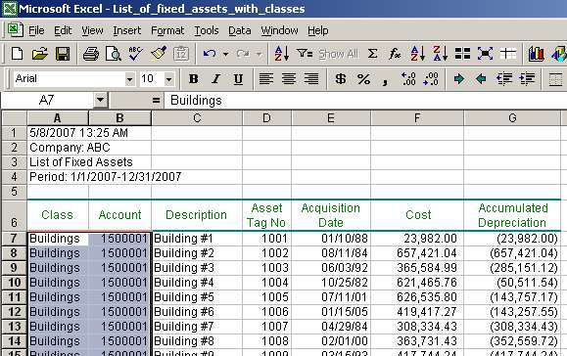Open the font size 10 dropdown
Screen dimensions: 567x356
168,79
